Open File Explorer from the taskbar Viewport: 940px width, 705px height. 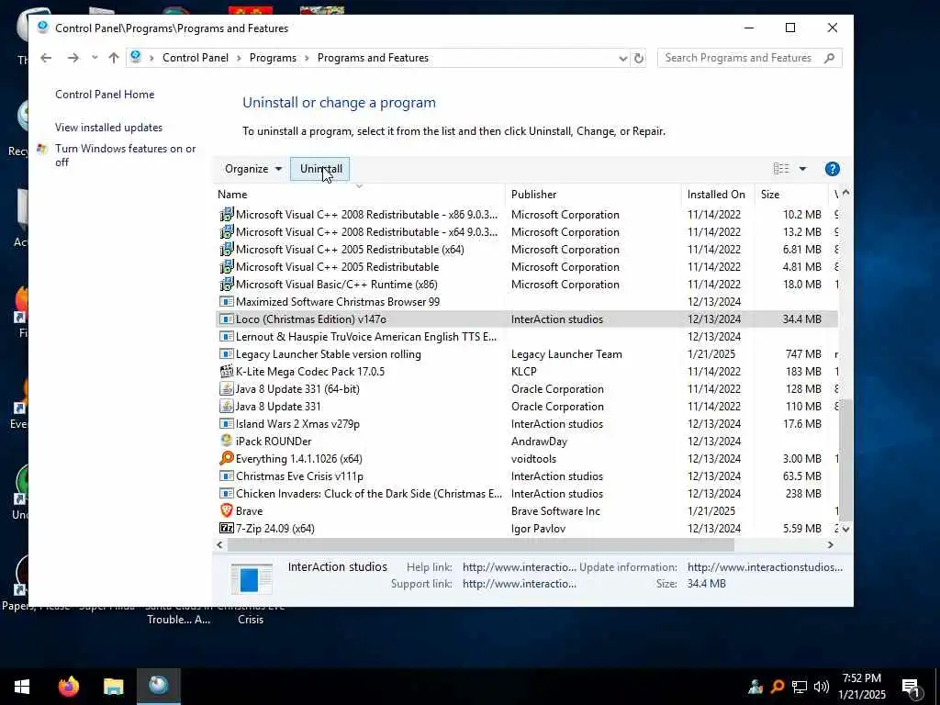113,687
